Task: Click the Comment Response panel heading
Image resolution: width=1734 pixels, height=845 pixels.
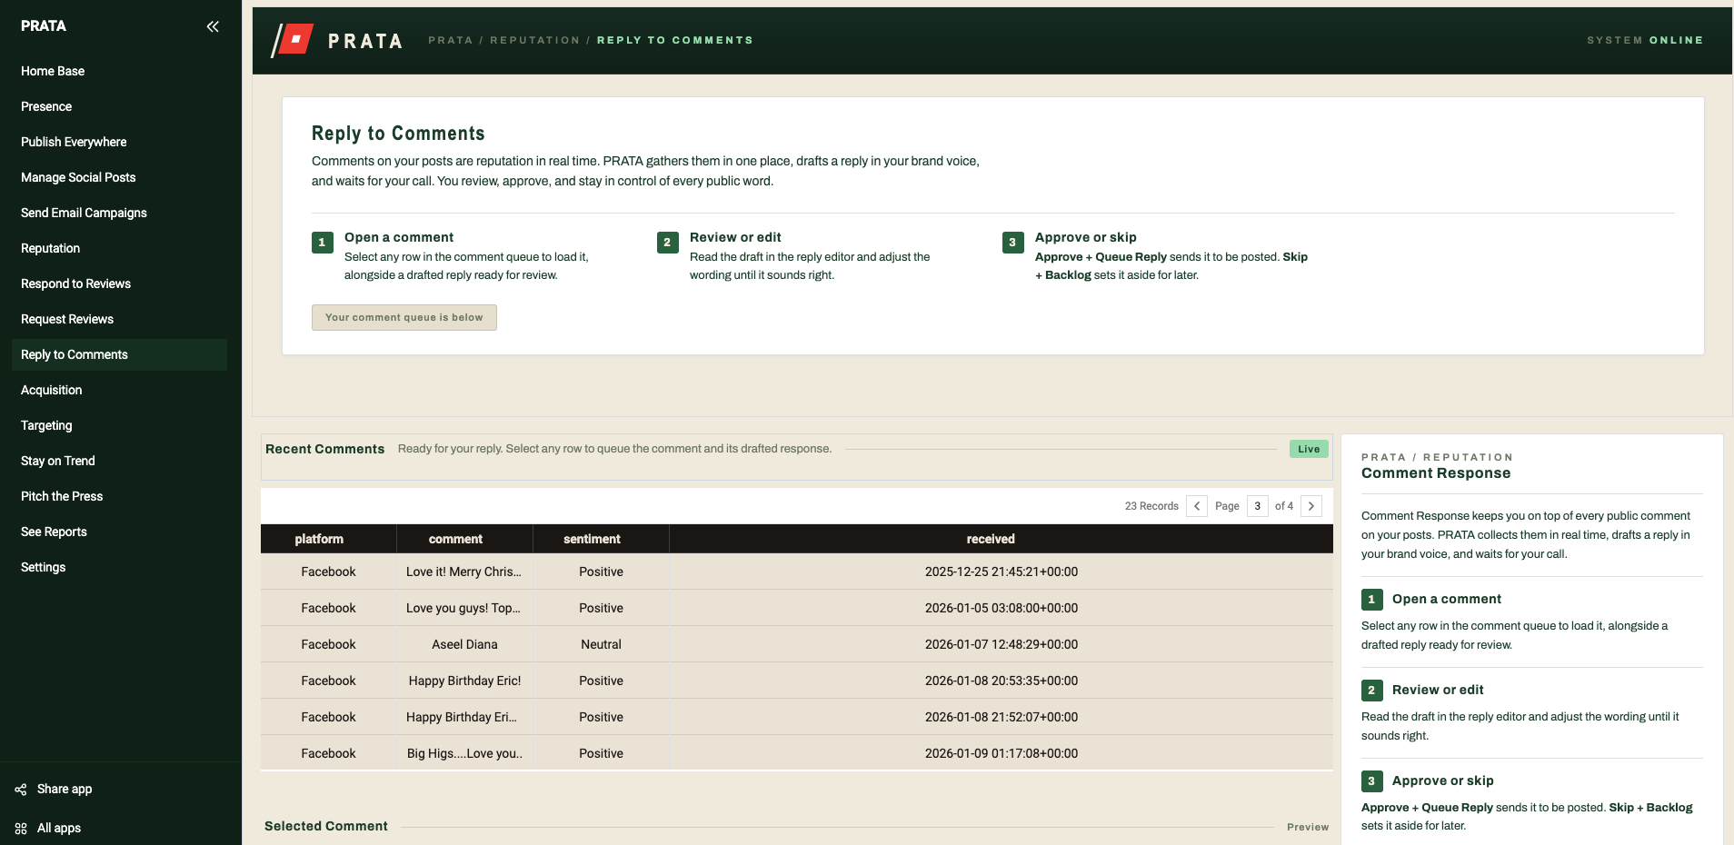Action: point(1436,473)
